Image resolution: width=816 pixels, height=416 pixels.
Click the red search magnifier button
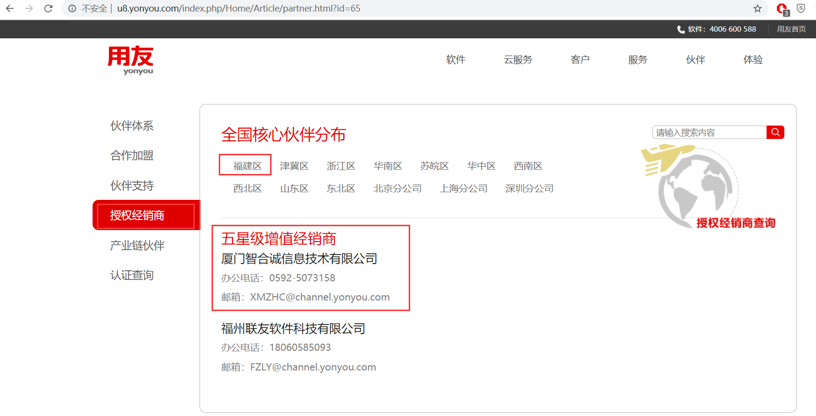pyautogui.click(x=775, y=132)
